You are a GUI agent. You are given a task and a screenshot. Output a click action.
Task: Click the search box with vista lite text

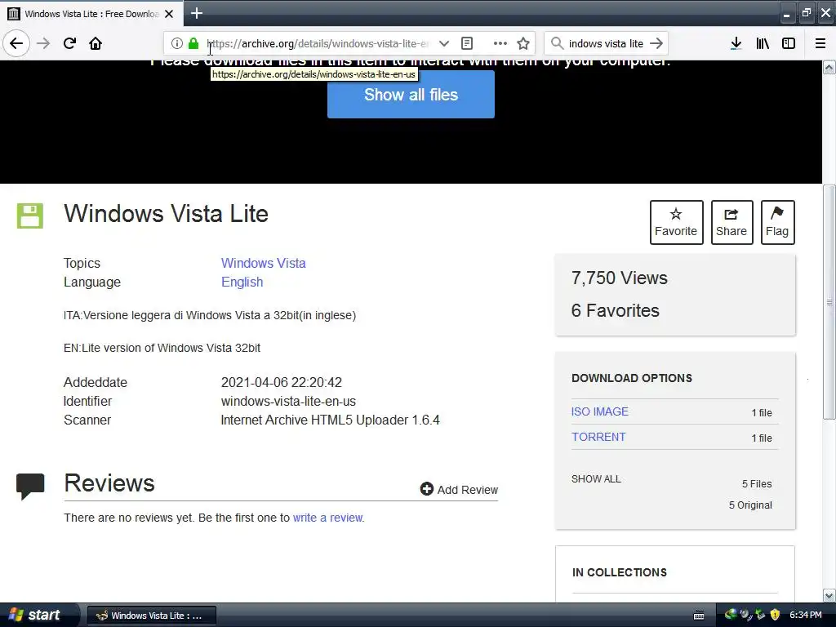click(606, 44)
